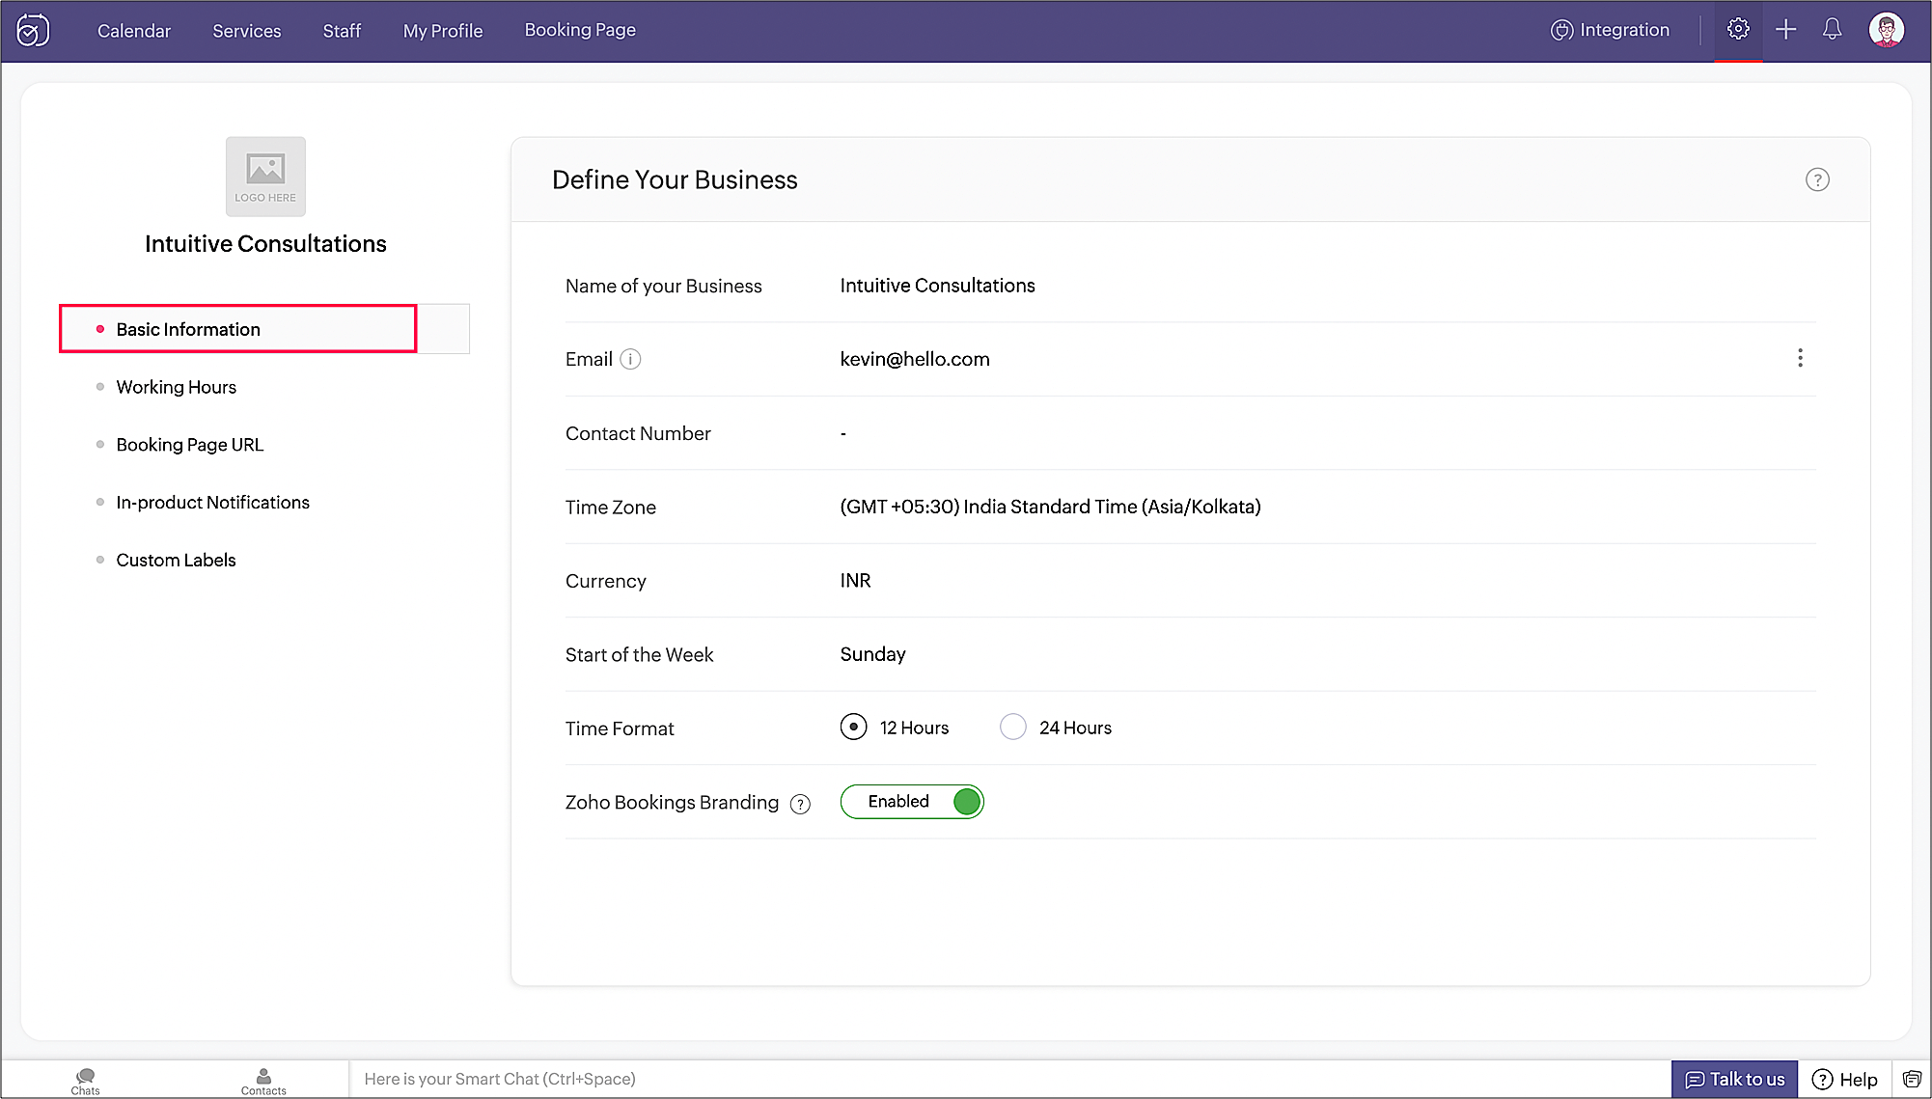Screen dimensions: 1932x1099
Task: Open the settings gear icon
Action: 1738,30
